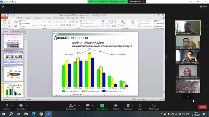Open File Explorer from the taskbar
Screen dimensions: 209x117
(x=26, y=114)
